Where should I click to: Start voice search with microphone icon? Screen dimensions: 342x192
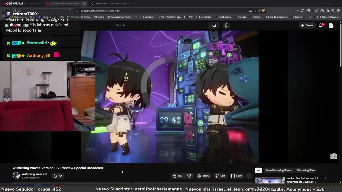(x=226, y=25)
